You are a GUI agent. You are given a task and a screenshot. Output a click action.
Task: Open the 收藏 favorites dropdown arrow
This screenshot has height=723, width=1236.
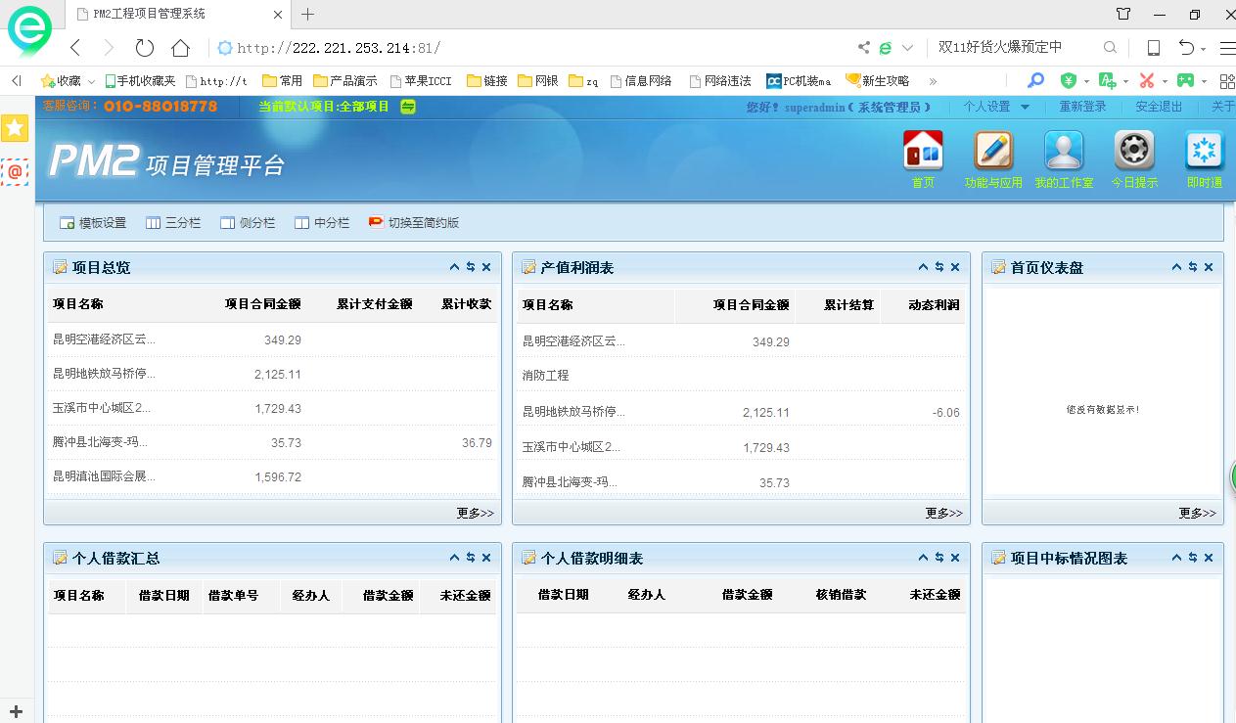(92, 81)
